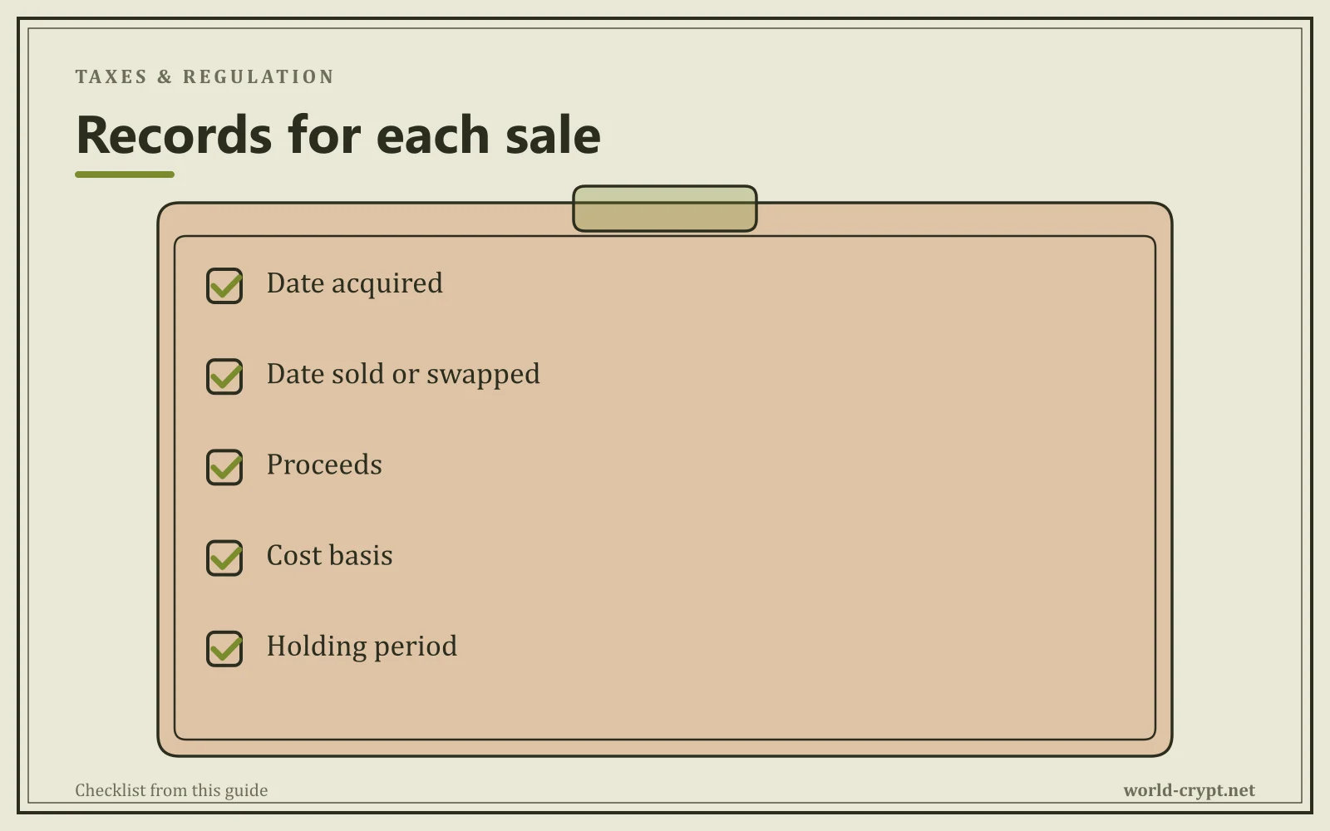Screen dimensions: 1330x831
Task: Click the Proceeds text label
Action: click(x=324, y=465)
